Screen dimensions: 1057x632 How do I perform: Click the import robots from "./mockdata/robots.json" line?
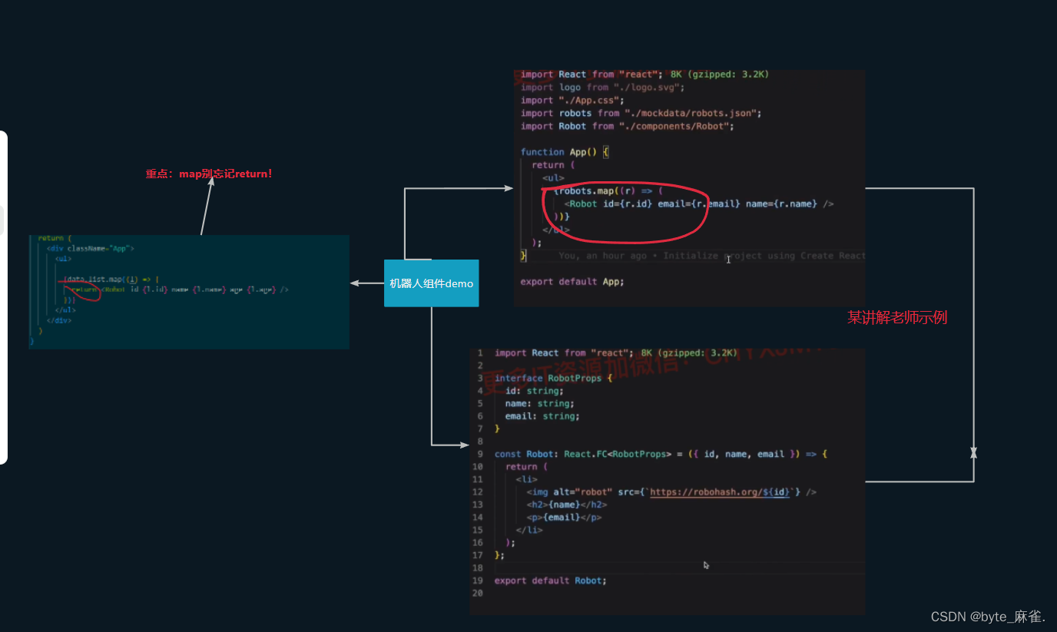click(641, 114)
